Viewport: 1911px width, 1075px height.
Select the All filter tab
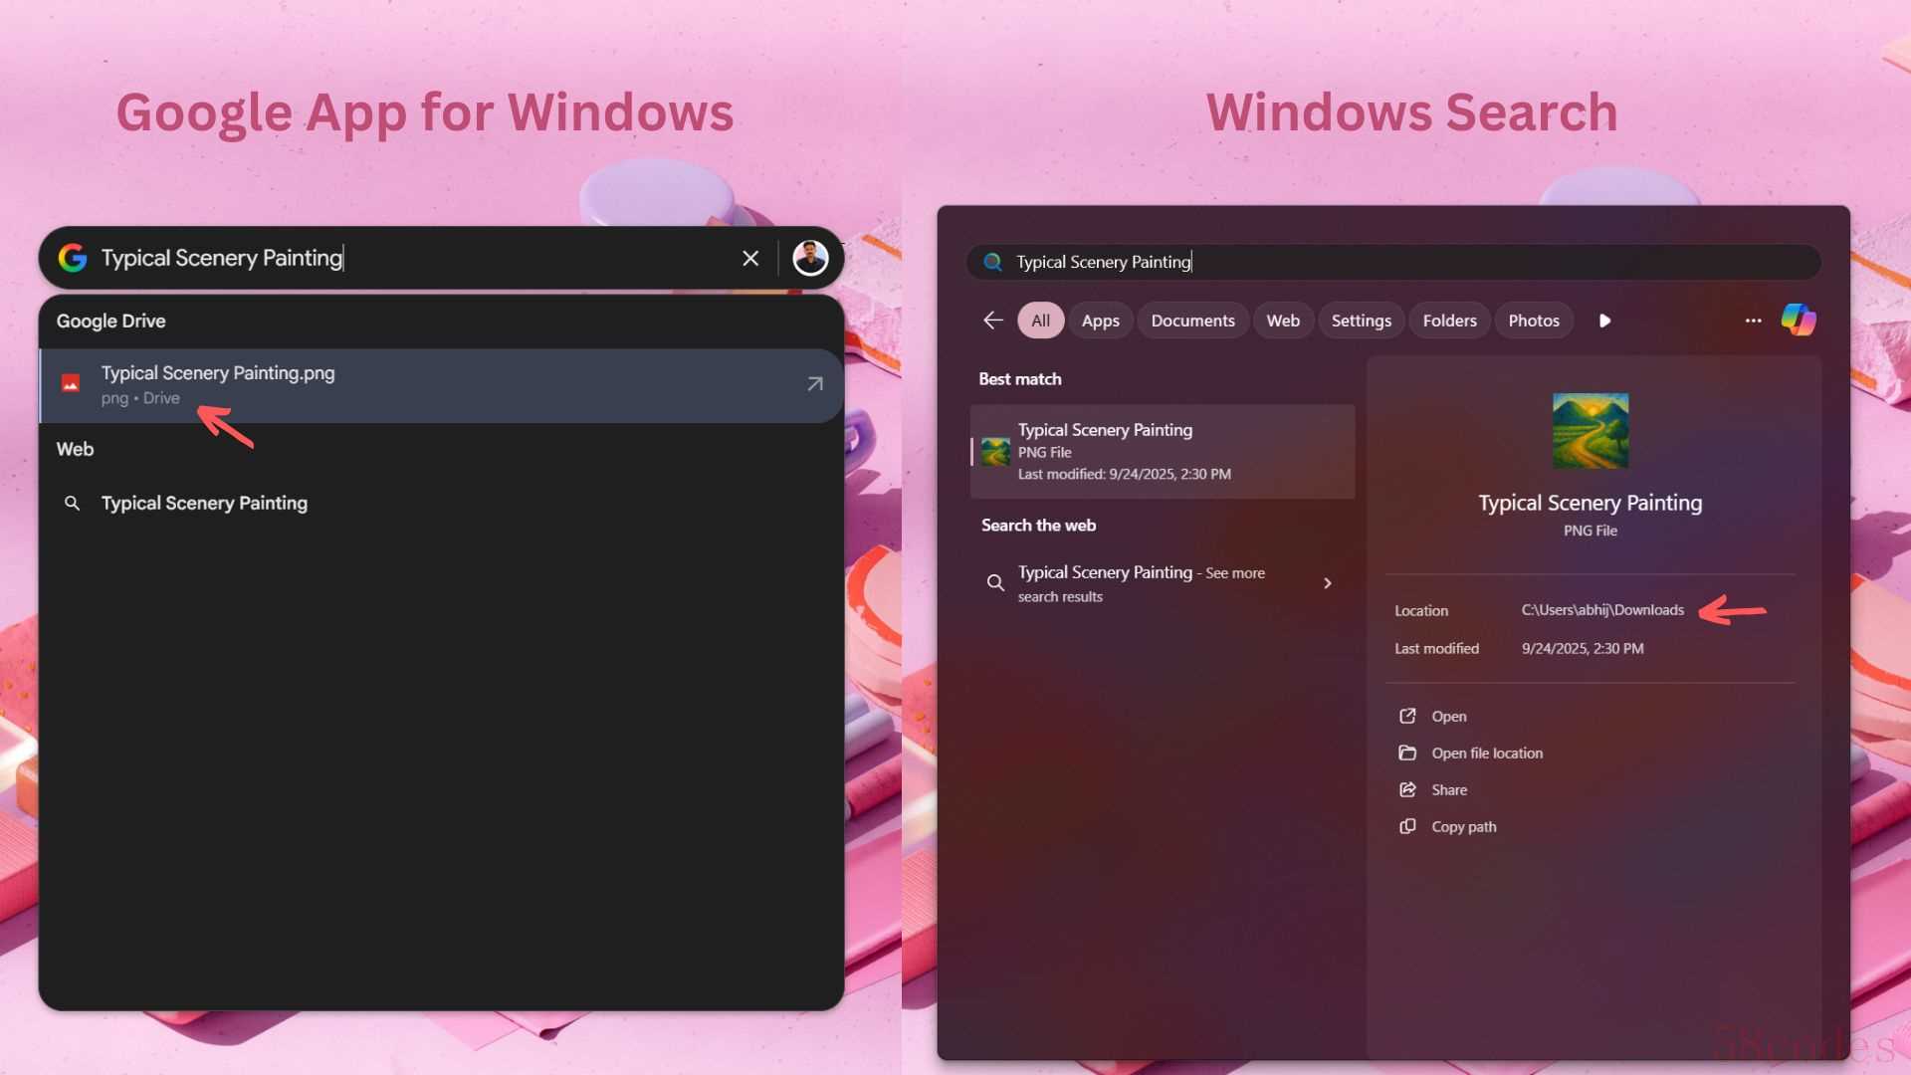pyautogui.click(x=1040, y=321)
